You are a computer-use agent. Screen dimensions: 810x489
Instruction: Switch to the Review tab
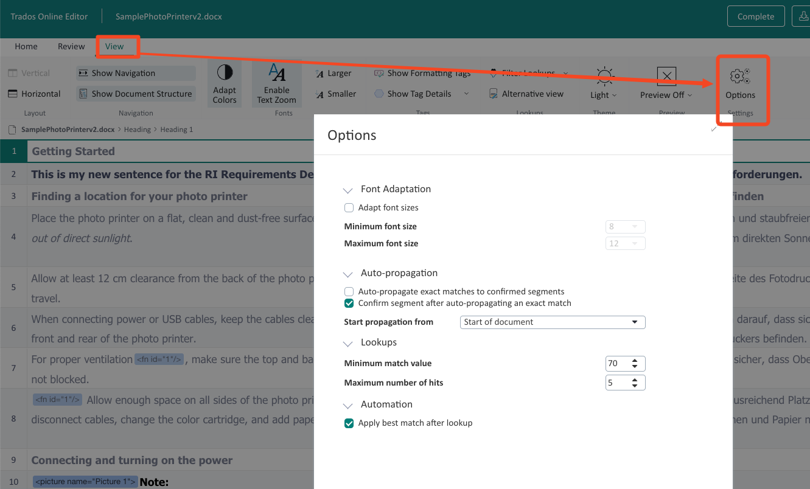[x=71, y=46]
